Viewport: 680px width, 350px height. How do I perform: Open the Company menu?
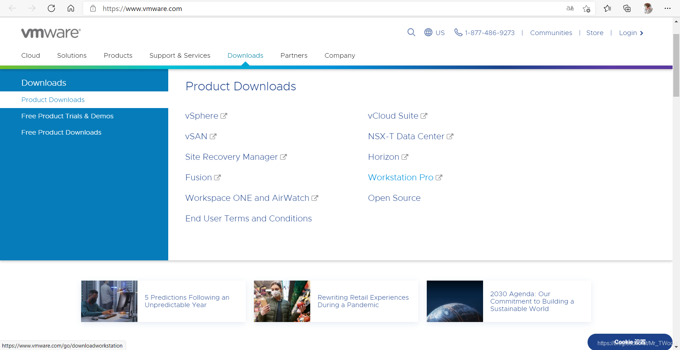coord(340,56)
